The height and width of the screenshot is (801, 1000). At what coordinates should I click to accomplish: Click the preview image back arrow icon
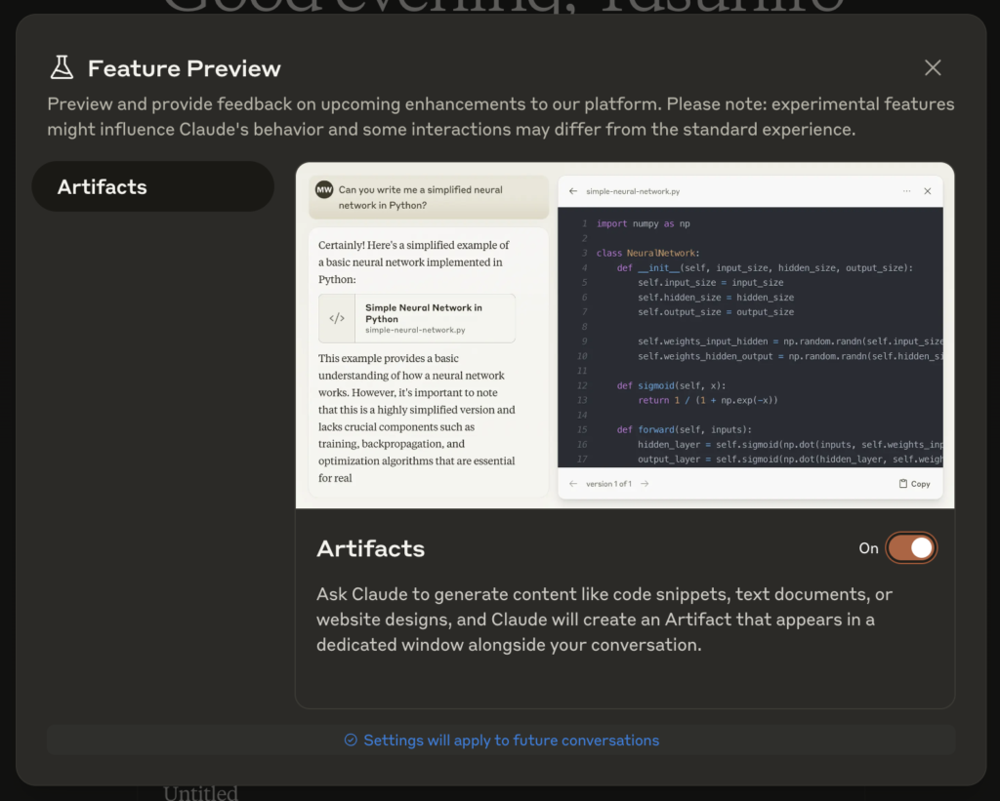tap(572, 191)
